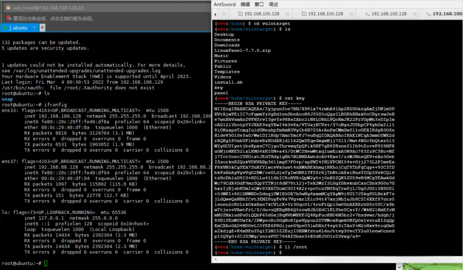Screen dimensions: 463x270
Task: Close the first folder tab 192.168.100.128
Action: pos(287,14)
